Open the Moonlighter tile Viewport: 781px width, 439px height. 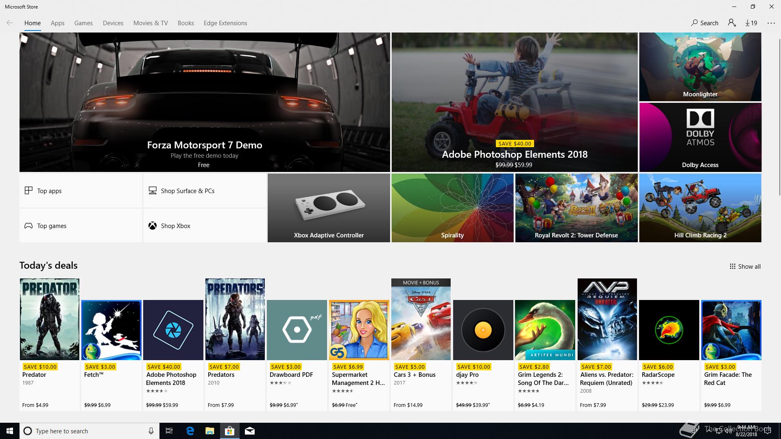pyautogui.click(x=700, y=67)
